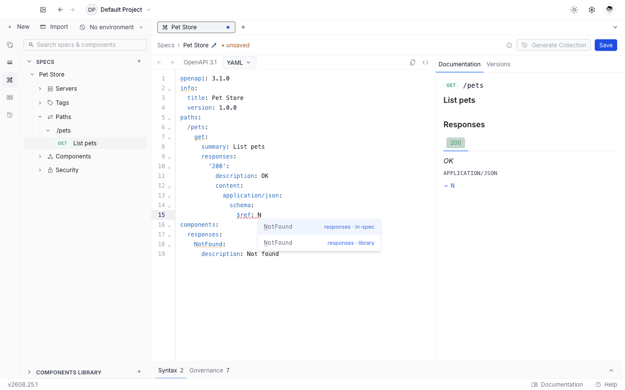Open a new tab with the plus
This screenshot has height=390, width=625.
243,27
